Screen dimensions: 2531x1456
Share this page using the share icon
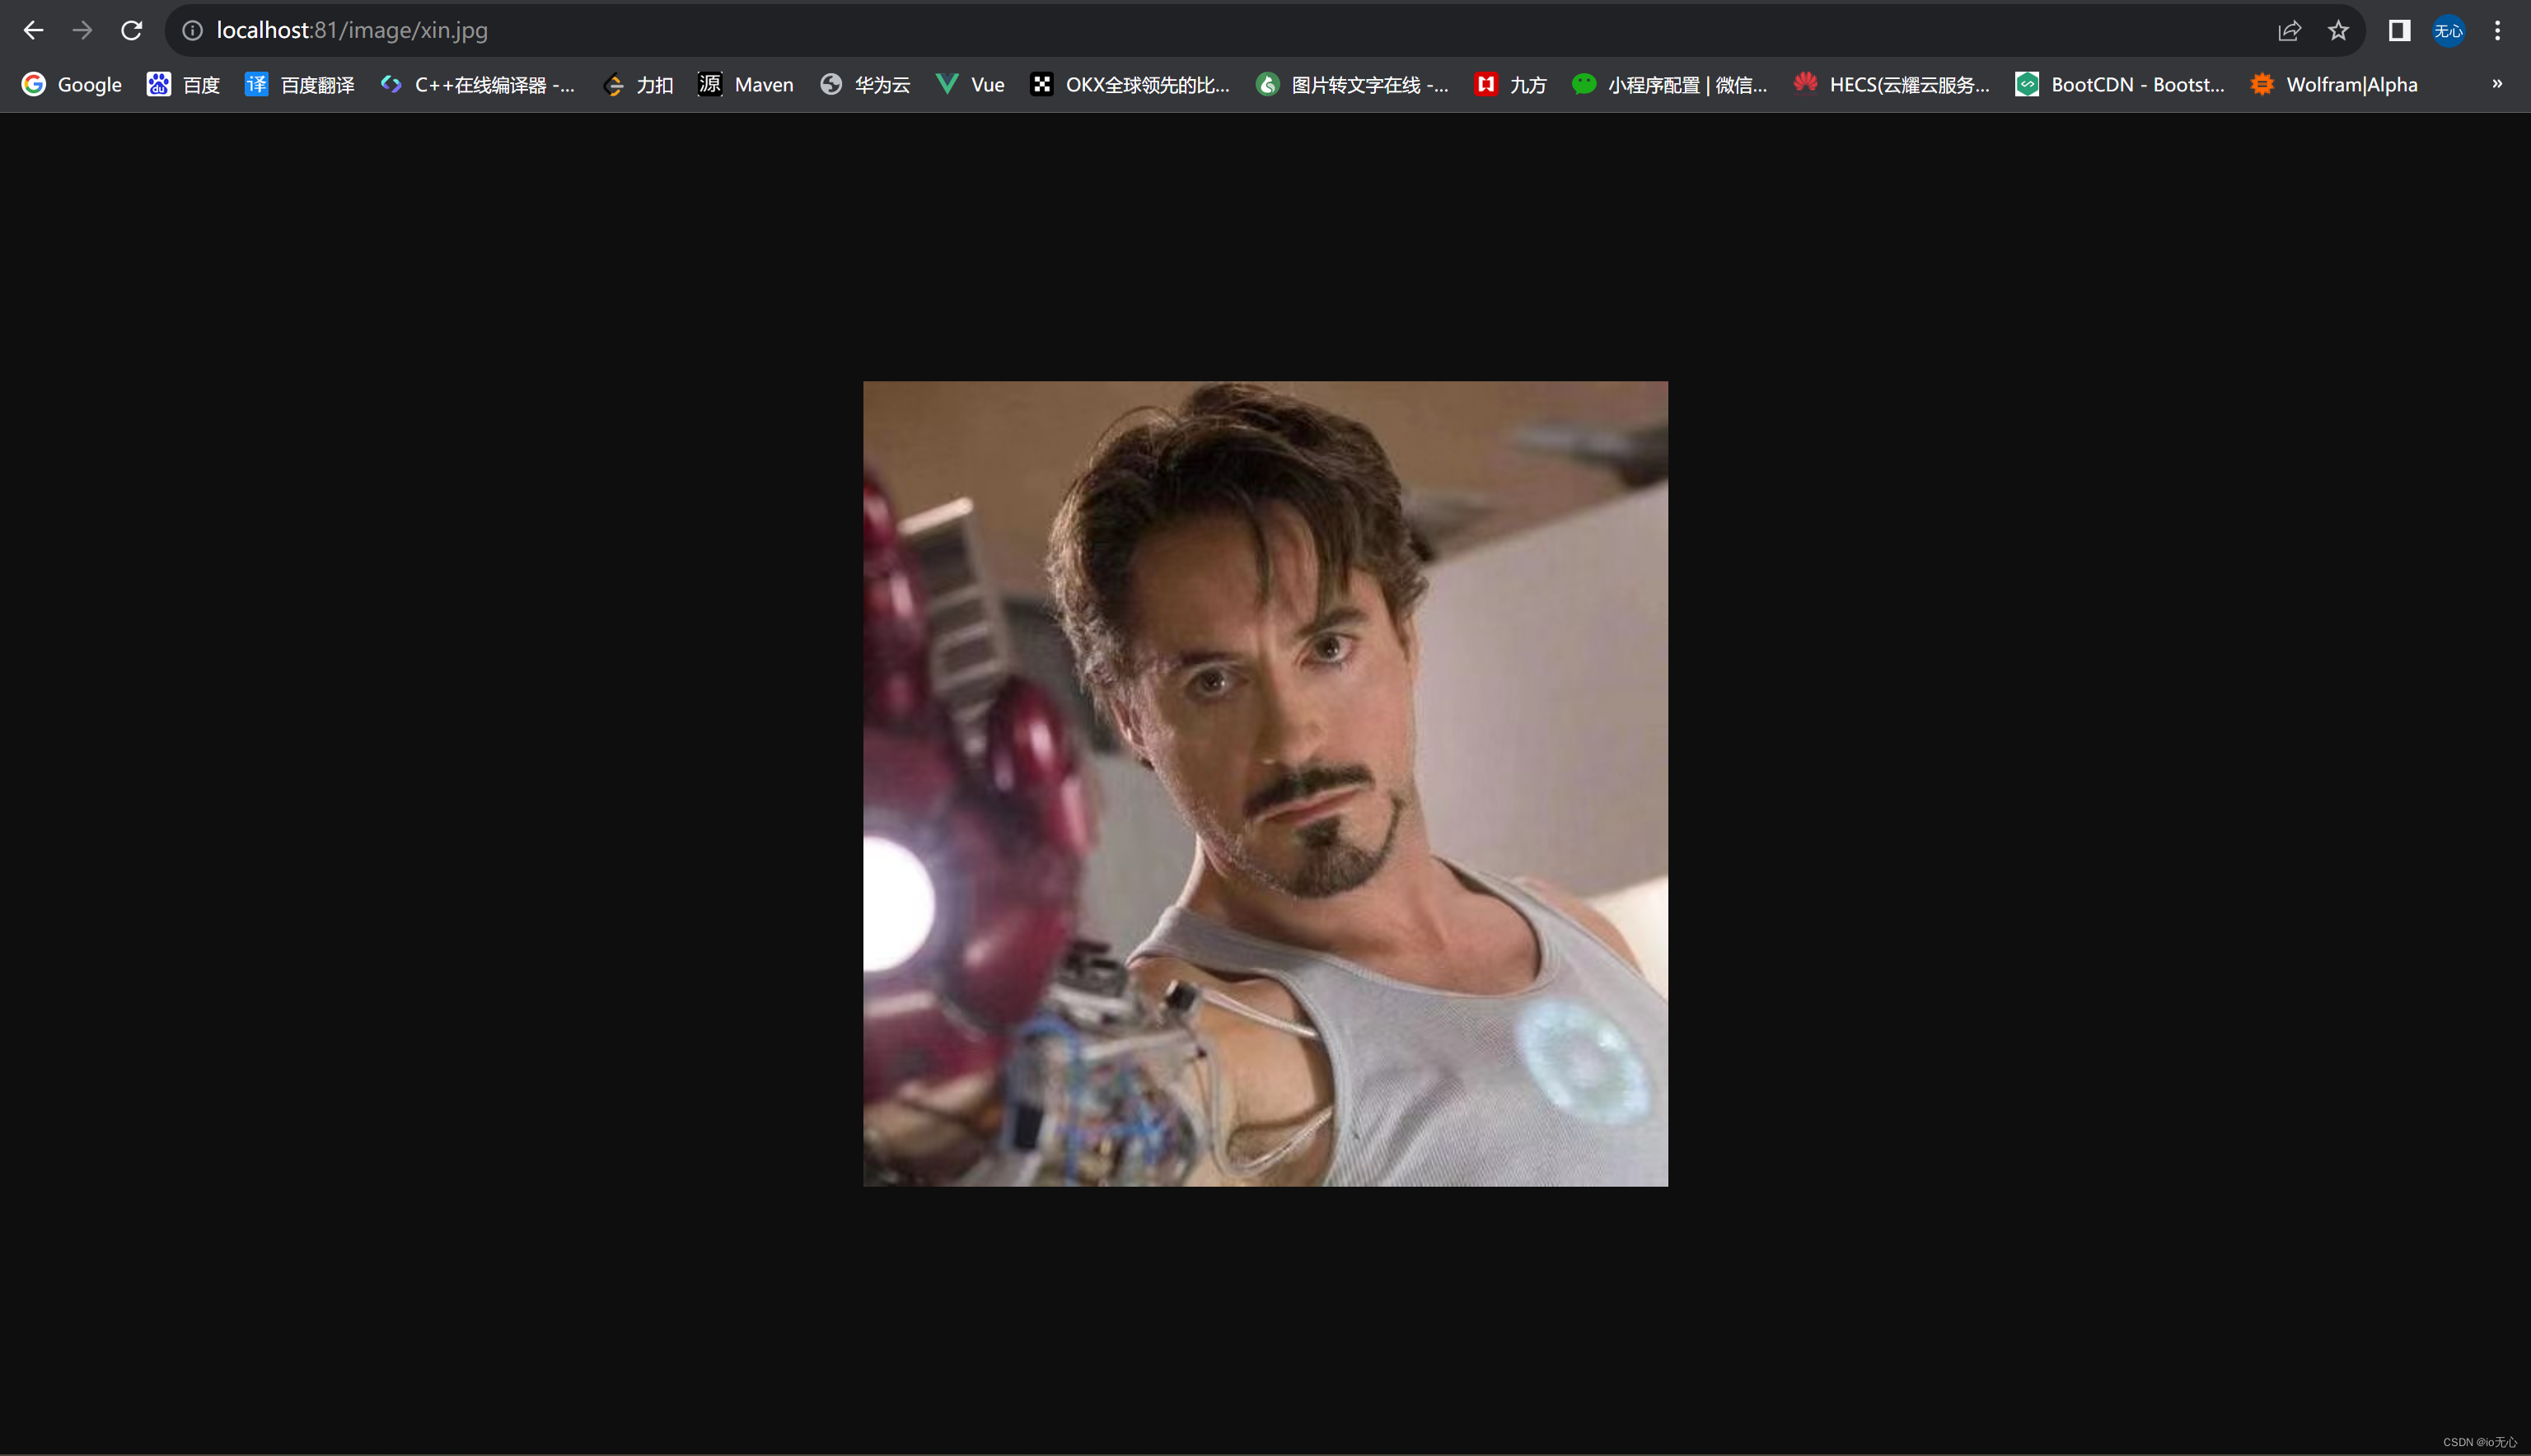(x=2289, y=31)
